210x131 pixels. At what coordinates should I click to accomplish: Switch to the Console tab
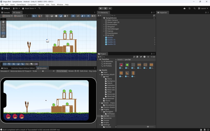click(x=5, y=12)
